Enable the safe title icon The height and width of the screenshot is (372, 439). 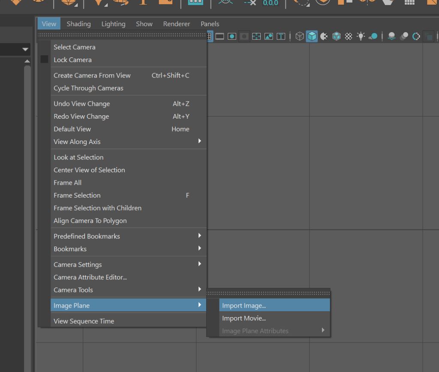pyautogui.click(x=281, y=36)
